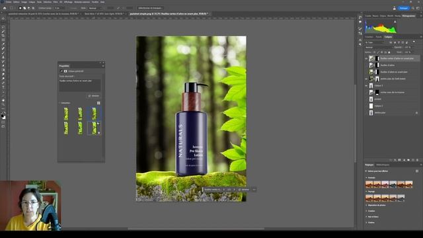The height and width of the screenshot is (238, 423).
Task: Click the blue Partager button
Action: (x=404, y=8)
